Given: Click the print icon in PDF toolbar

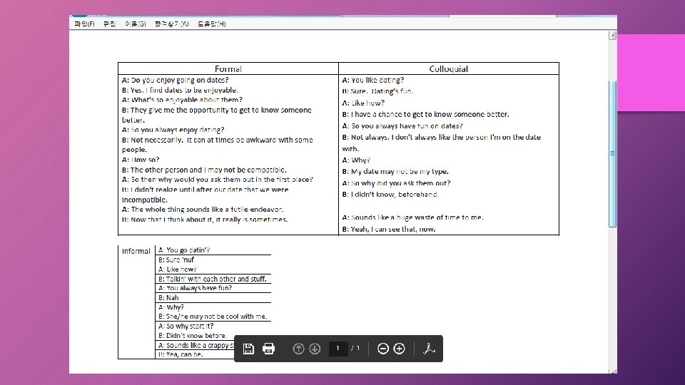Looking at the screenshot, I should 269,349.
